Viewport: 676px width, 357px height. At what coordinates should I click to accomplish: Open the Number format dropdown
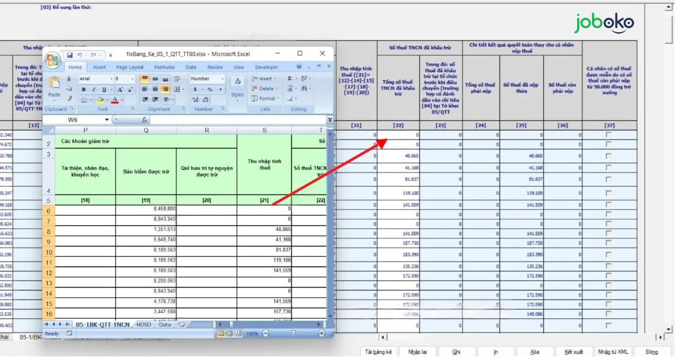pos(223,79)
